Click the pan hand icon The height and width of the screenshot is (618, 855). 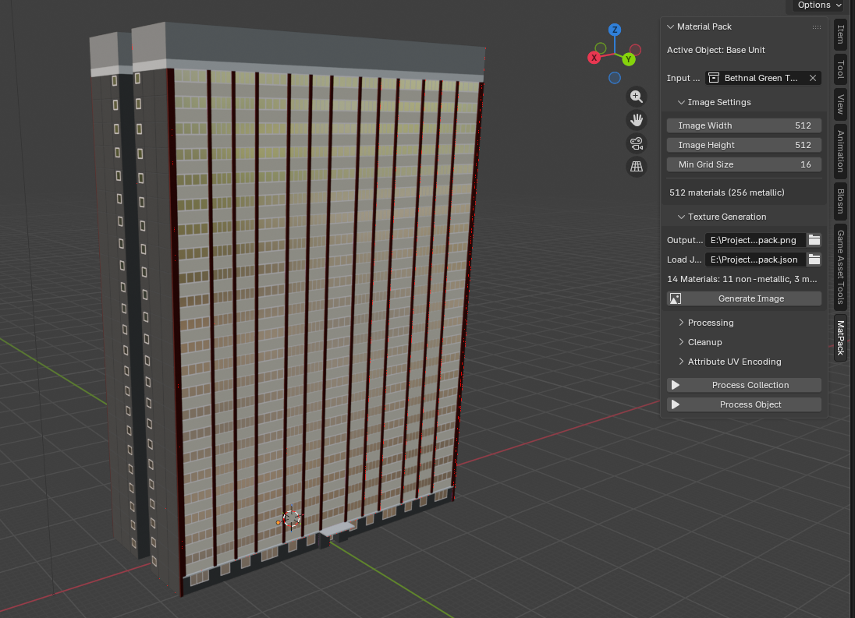tap(637, 120)
